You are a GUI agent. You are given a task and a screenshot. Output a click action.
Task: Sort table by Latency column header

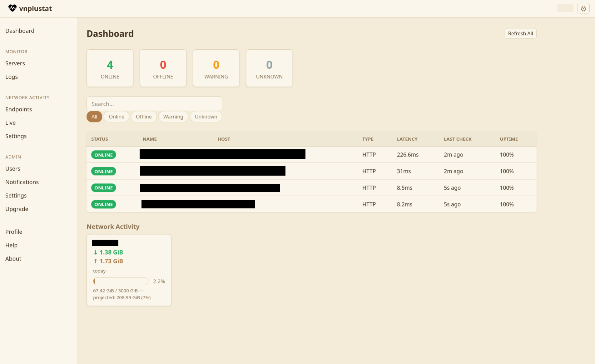407,139
